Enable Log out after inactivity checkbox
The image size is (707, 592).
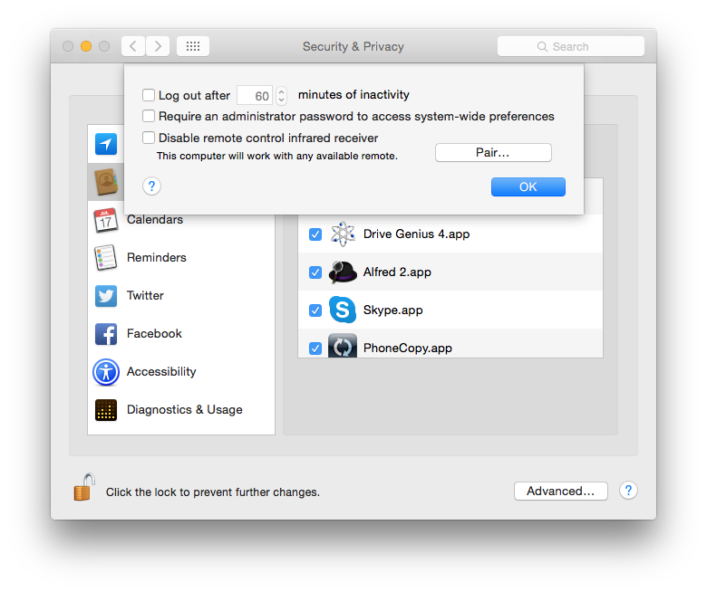(149, 95)
